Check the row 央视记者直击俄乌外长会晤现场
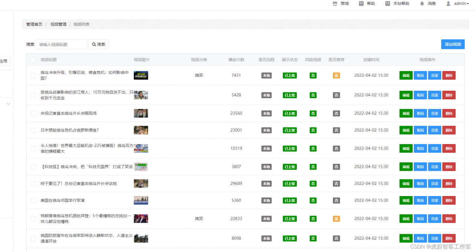The width and height of the screenshot is (475, 252). (x=33, y=113)
